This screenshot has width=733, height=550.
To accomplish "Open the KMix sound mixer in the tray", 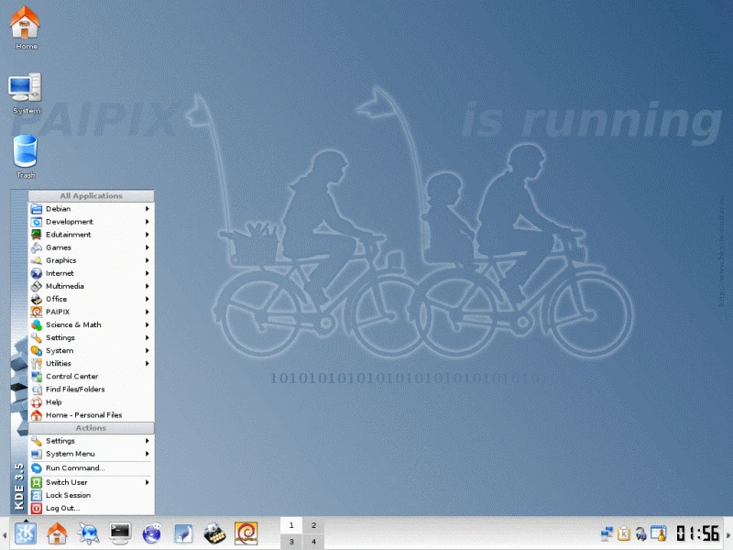I will [641, 533].
